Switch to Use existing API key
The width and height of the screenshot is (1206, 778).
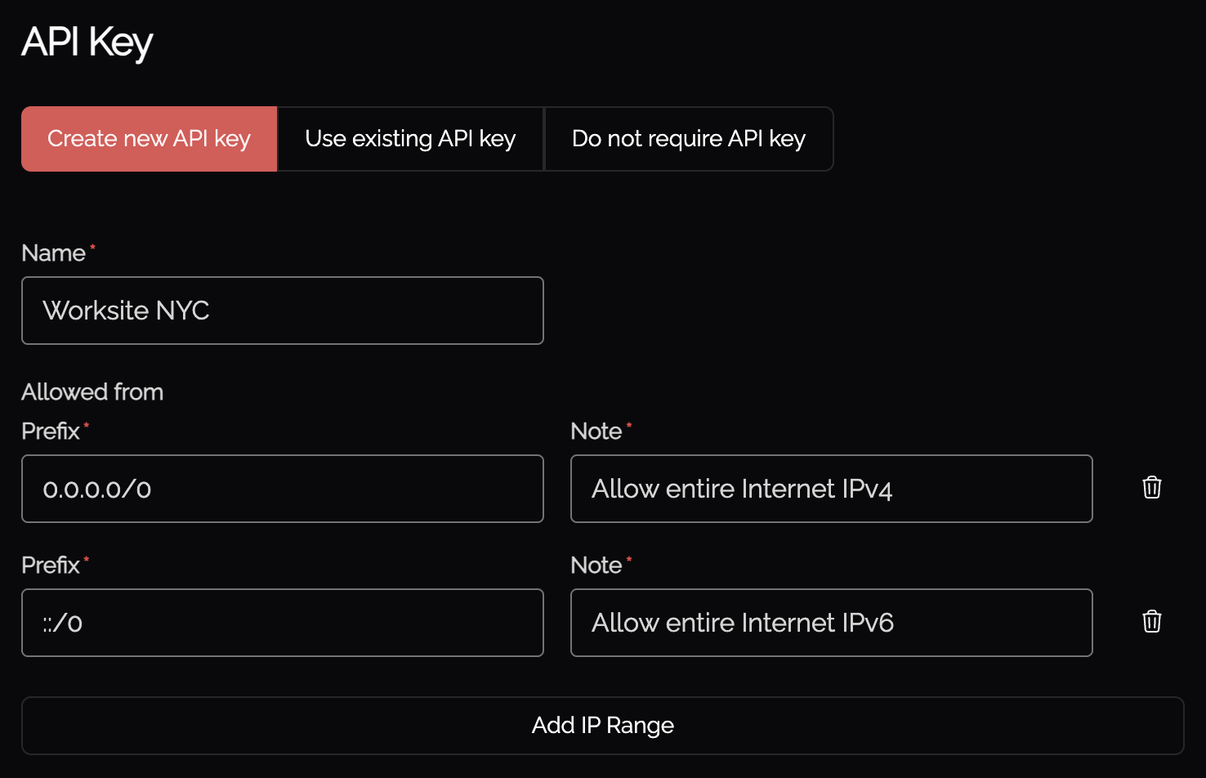click(410, 139)
